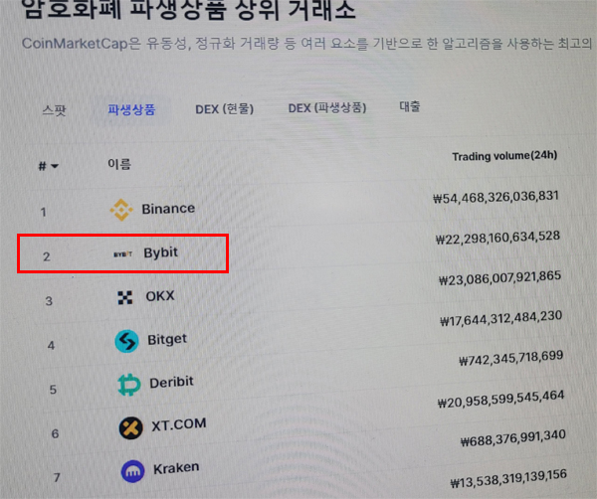Click the Binance logo icon
This screenshot has height=499, width=597.
point(121,210)
